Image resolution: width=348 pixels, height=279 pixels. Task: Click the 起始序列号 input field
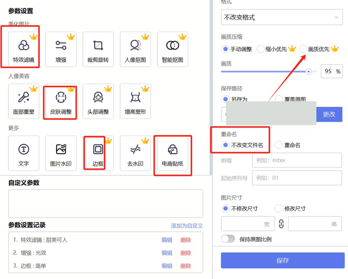pyautogui.click(x=297, y=178)
